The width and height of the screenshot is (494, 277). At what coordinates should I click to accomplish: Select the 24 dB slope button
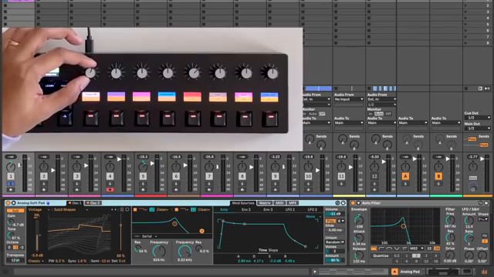[x=436, y=249]
